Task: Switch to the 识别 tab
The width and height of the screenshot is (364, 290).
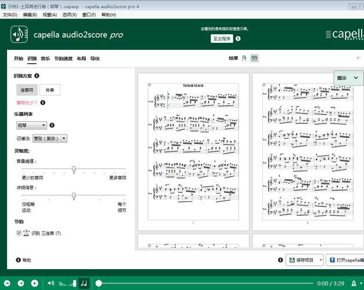Action: point(32,59)
